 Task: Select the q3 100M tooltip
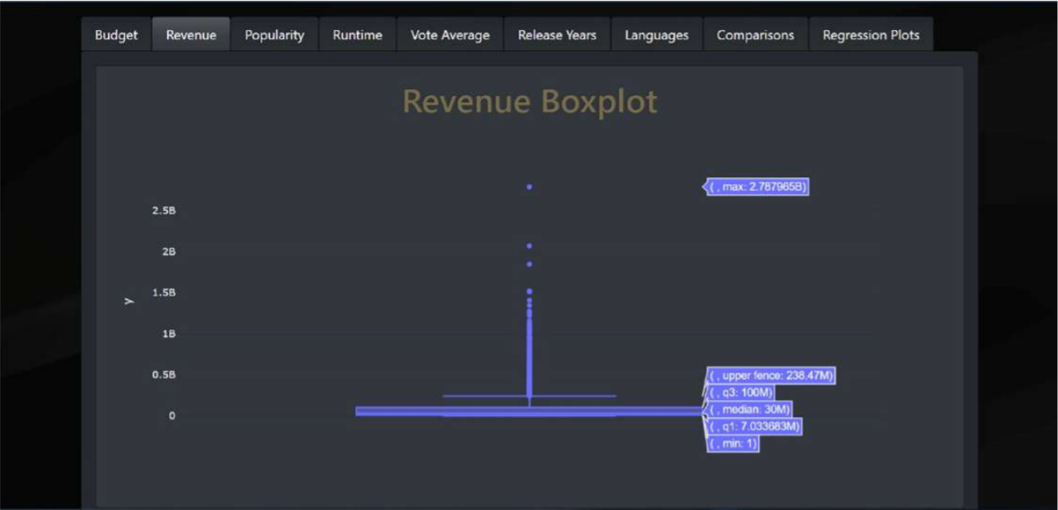(x=740, y=393)
